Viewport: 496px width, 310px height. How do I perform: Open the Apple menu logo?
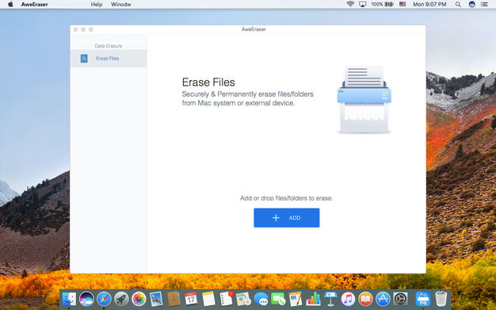tap(10, 4)
